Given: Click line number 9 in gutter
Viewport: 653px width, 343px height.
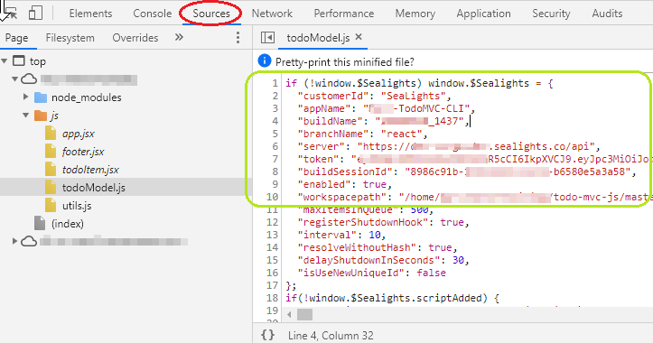Looking at the screenshot, I should pos(275,184).
